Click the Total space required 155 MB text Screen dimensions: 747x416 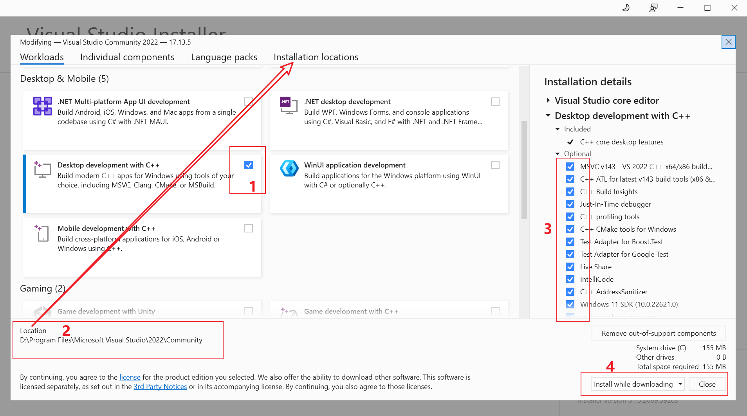681,367
